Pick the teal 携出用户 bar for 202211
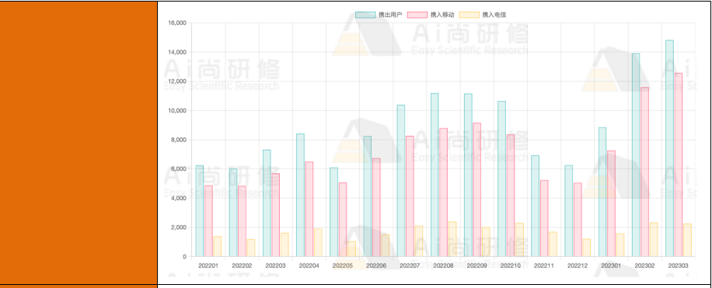712x288 pixels. 535,206
